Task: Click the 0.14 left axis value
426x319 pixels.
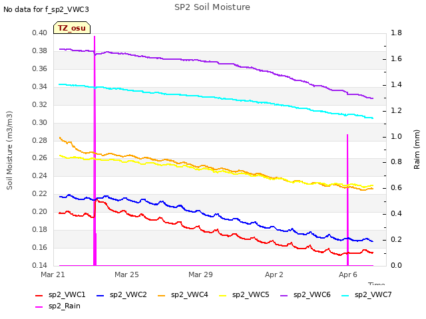Action: tap(40, 265)
